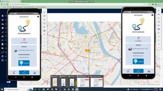This screenshot has height=91, width=163.
Task: Click zoom icon on left emulator toolbar
Action: pos(44,34)
